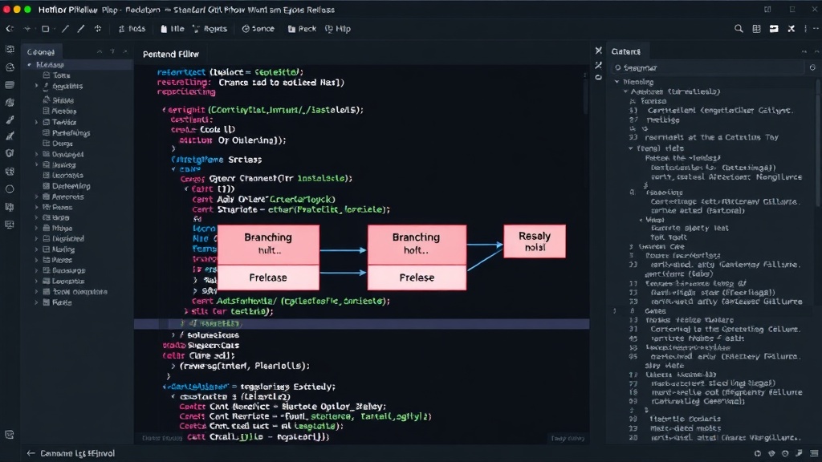Select the diagonal line tool in toolbar
Image resolution: width=822 pixels, height=462 pixels.
66,29
